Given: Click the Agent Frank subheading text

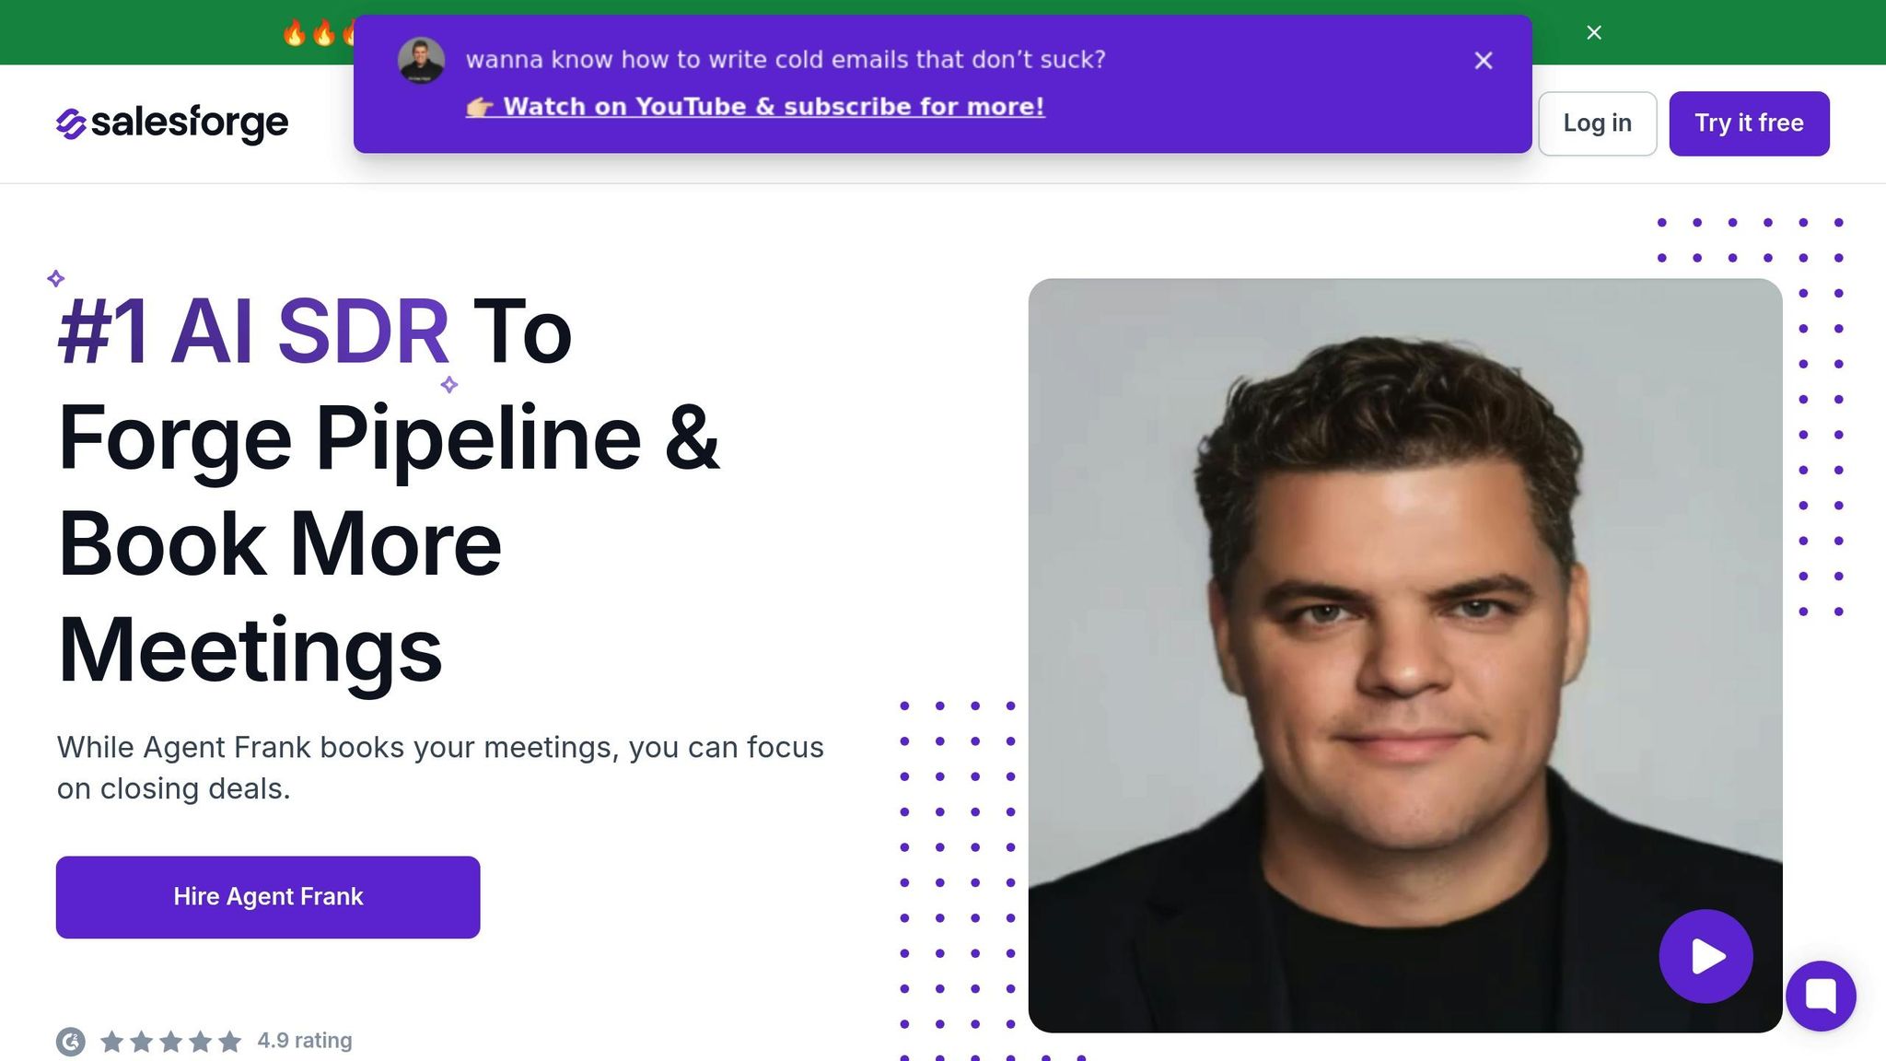Looking at the screenshot, I should 440,768.
